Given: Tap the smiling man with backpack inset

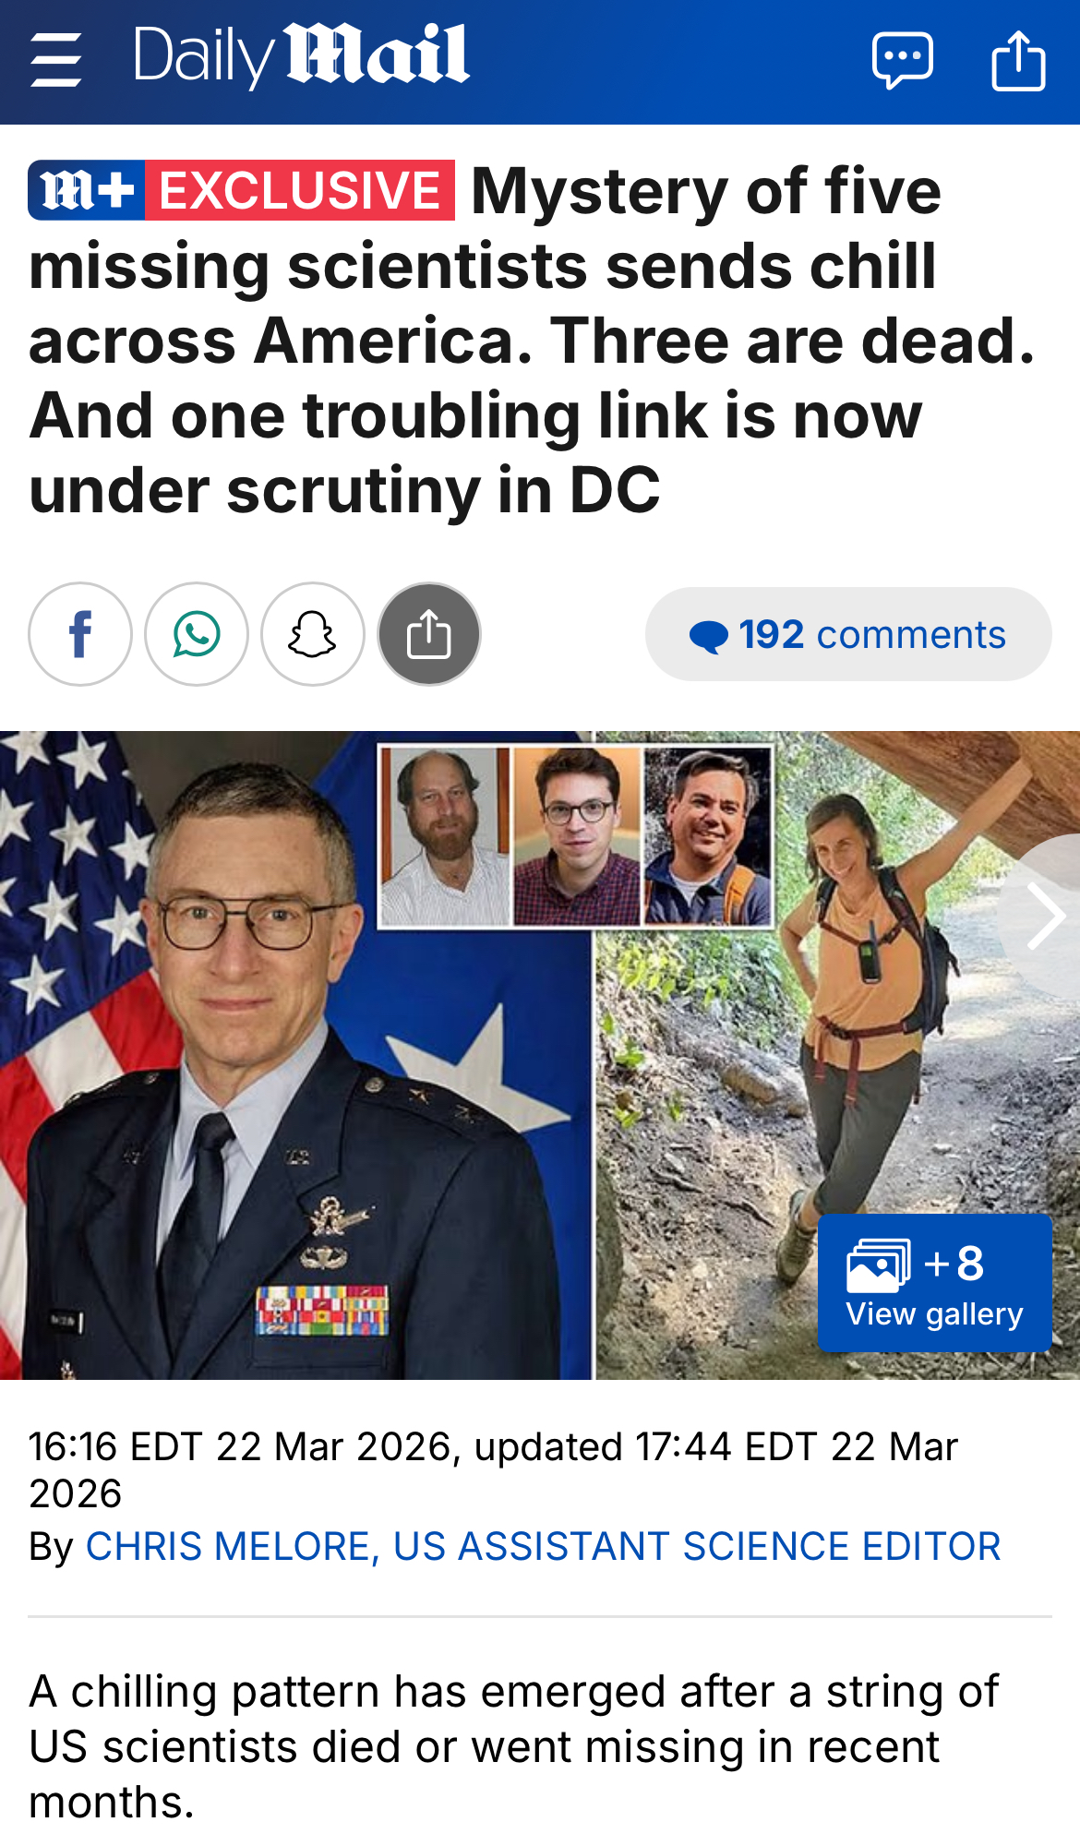Looking at the screenshot, I should click(x=708, y=836).
